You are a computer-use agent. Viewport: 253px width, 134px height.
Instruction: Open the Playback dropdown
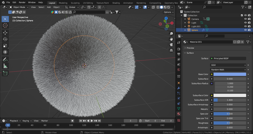point(15,121)
